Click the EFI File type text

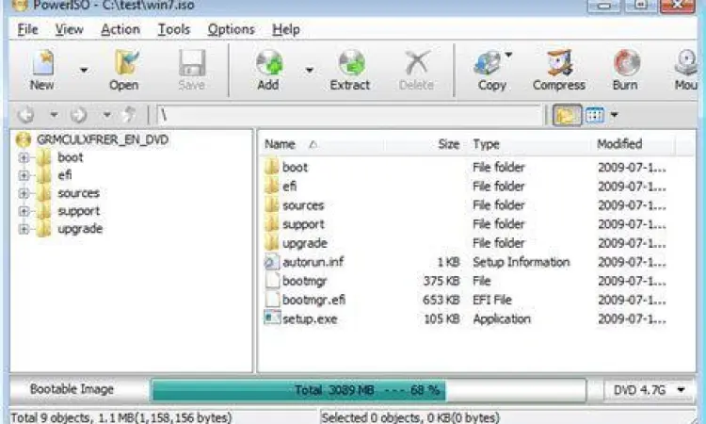point(492,300)
